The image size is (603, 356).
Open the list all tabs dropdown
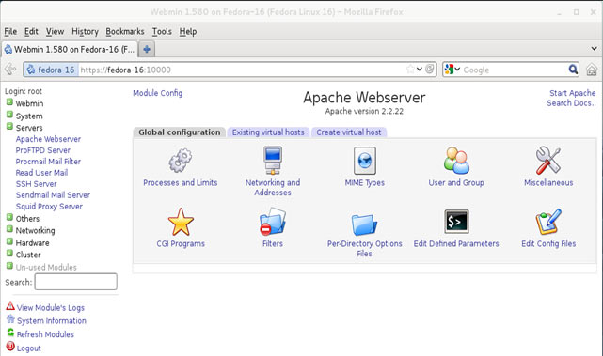click(594, 49)
